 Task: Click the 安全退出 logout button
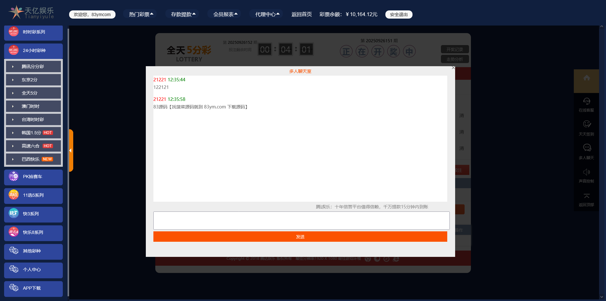tap(399, 14)
